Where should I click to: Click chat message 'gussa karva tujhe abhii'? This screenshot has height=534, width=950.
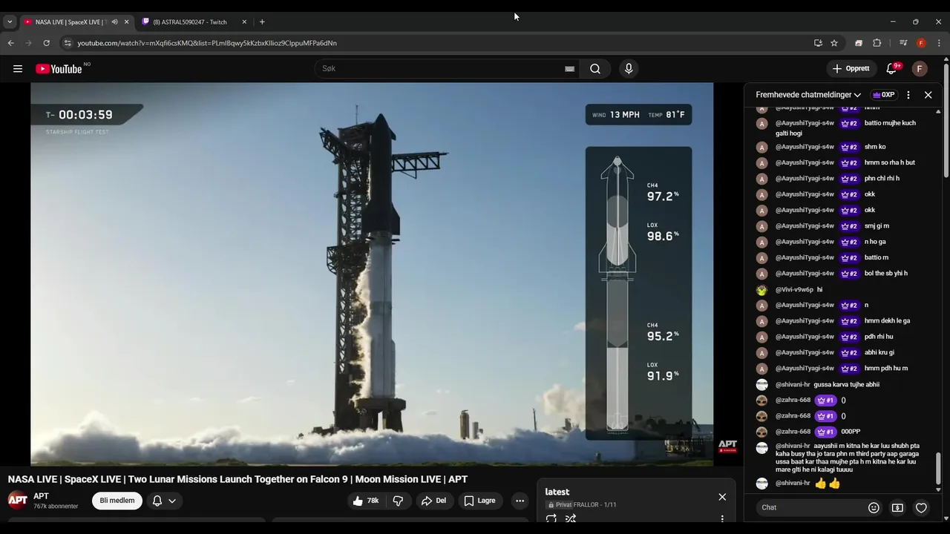tap(847, 384)
